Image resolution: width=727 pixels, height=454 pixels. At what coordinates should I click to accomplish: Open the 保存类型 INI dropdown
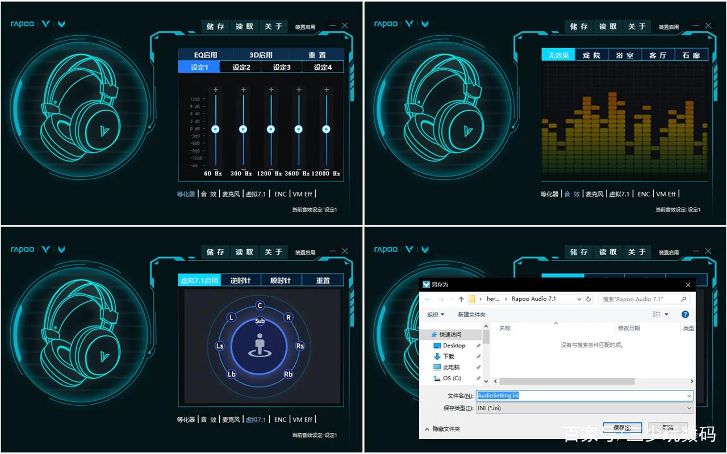[584, 408]
